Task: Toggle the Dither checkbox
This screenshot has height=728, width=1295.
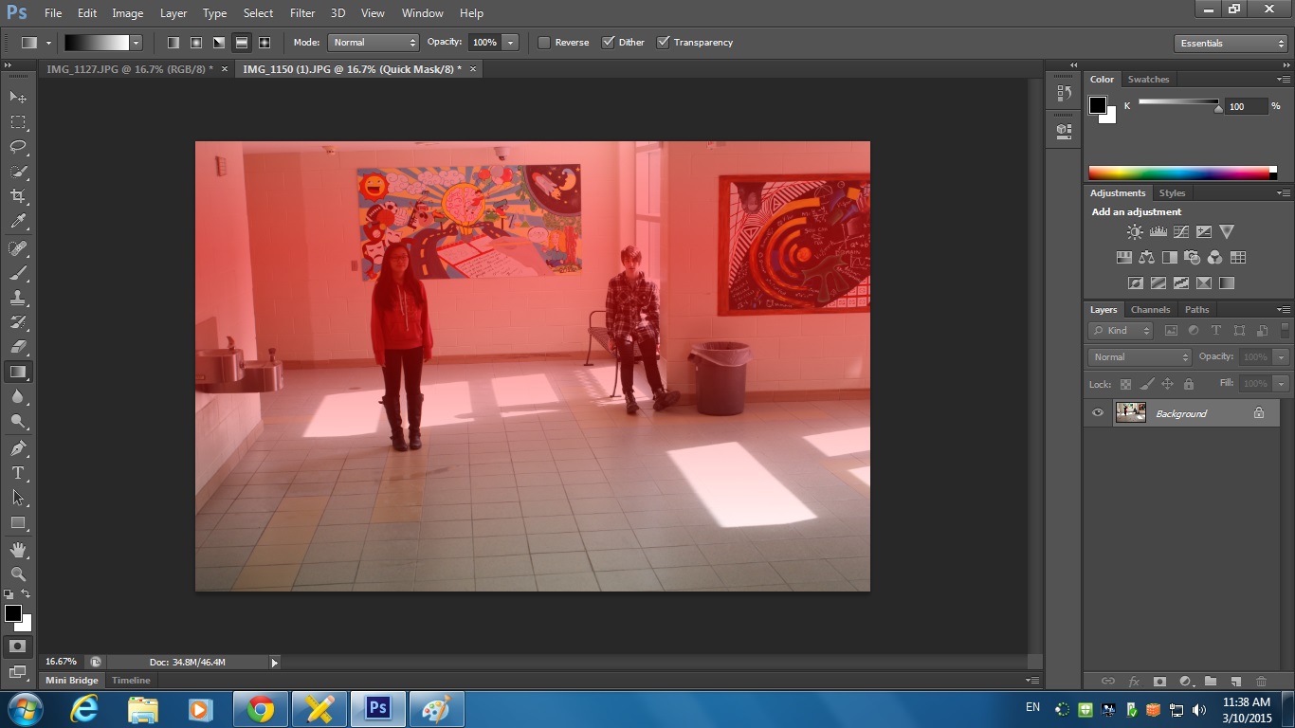Action: pos(609,43)
